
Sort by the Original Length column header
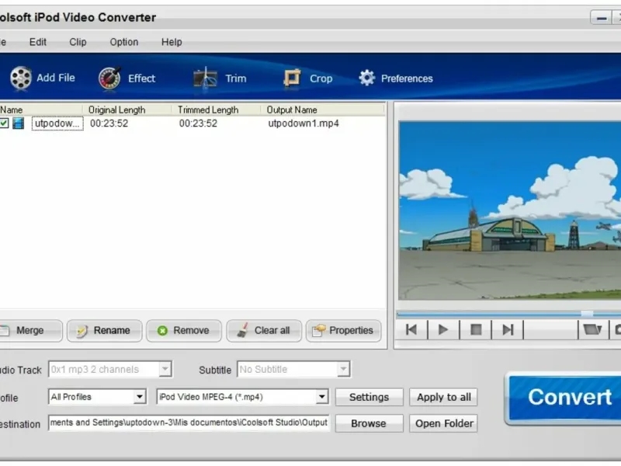(x=127, y=110)
